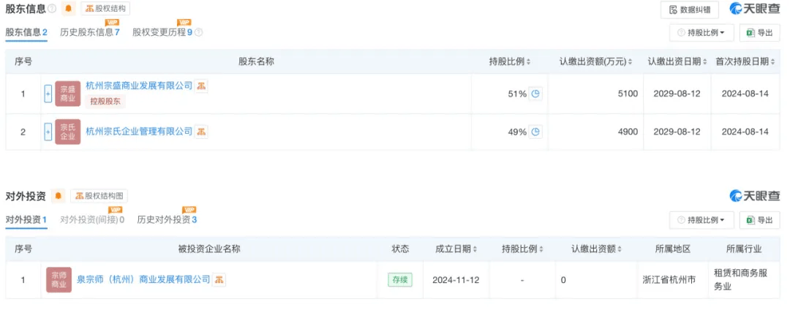Switch to the 股权变更历程 tab

(162, 33)
